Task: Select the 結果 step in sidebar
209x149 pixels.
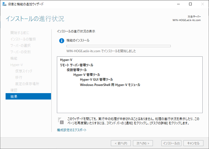Action: (x=28, y=96)
